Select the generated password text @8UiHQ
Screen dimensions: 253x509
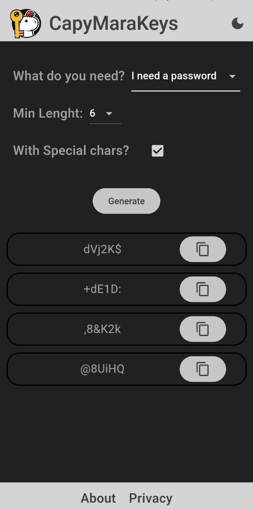(102, 369)
